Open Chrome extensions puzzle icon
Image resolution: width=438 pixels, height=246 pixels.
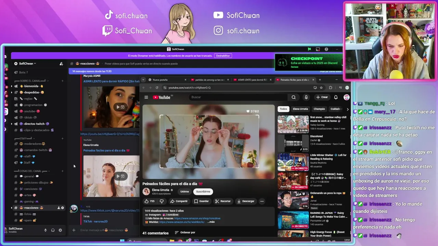click(330, 88)
